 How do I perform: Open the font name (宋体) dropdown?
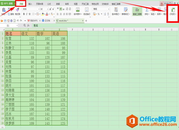39,9
